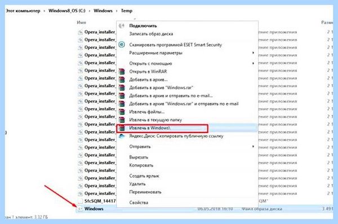Sort by the Имя column header
The width and height of the screenshot is (338, 224).
click(x=81, y=23)
